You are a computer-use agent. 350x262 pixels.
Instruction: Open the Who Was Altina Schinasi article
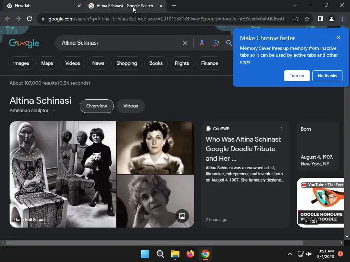click(243, 149)
